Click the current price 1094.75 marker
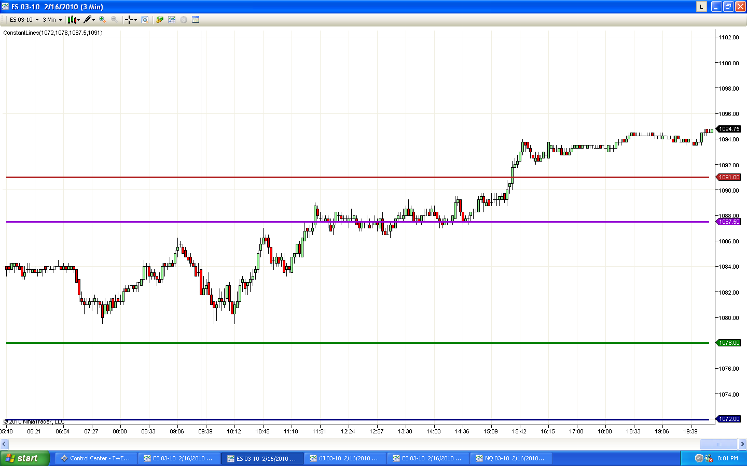 tap(729, 129)
